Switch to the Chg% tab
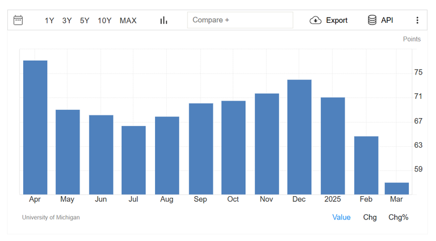Viewport: 436px width, 241px height. pyautogui.click(x=398, y=217)
